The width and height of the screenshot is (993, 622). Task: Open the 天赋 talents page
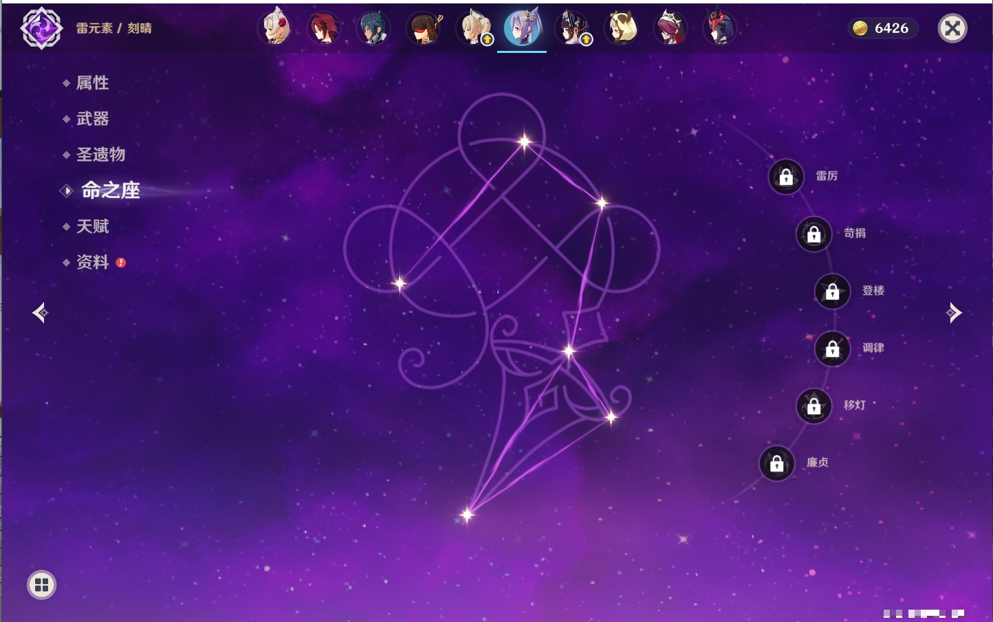92,226
